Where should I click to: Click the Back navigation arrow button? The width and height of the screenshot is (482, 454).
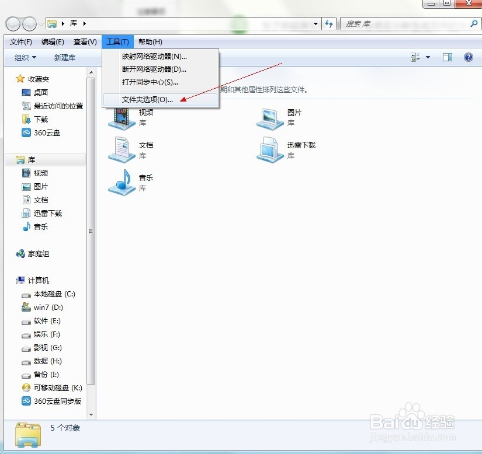click(13, 24)
